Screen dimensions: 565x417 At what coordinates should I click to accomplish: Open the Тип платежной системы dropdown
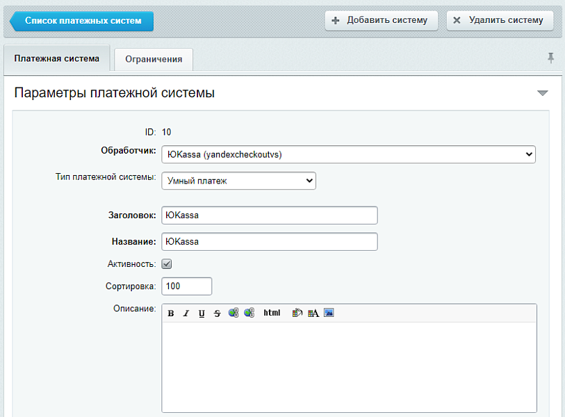coord(238,181)
